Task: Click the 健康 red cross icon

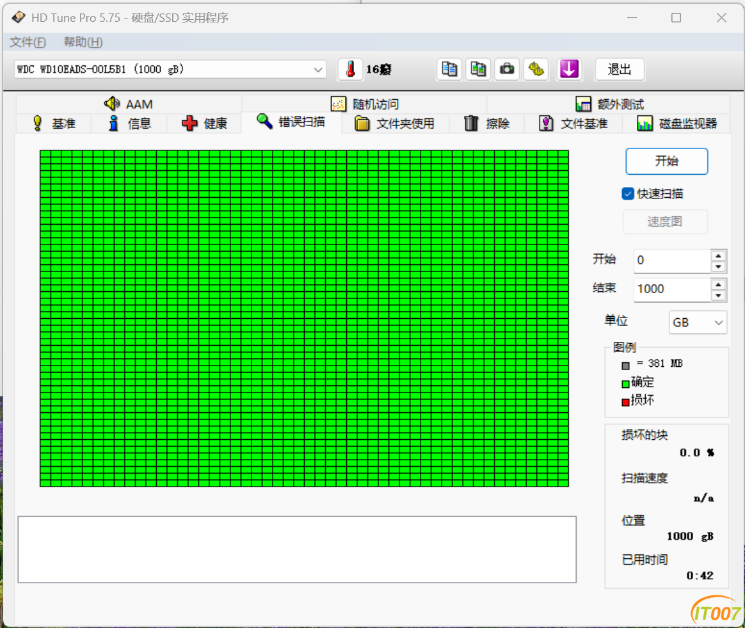Action: [189, 123]
